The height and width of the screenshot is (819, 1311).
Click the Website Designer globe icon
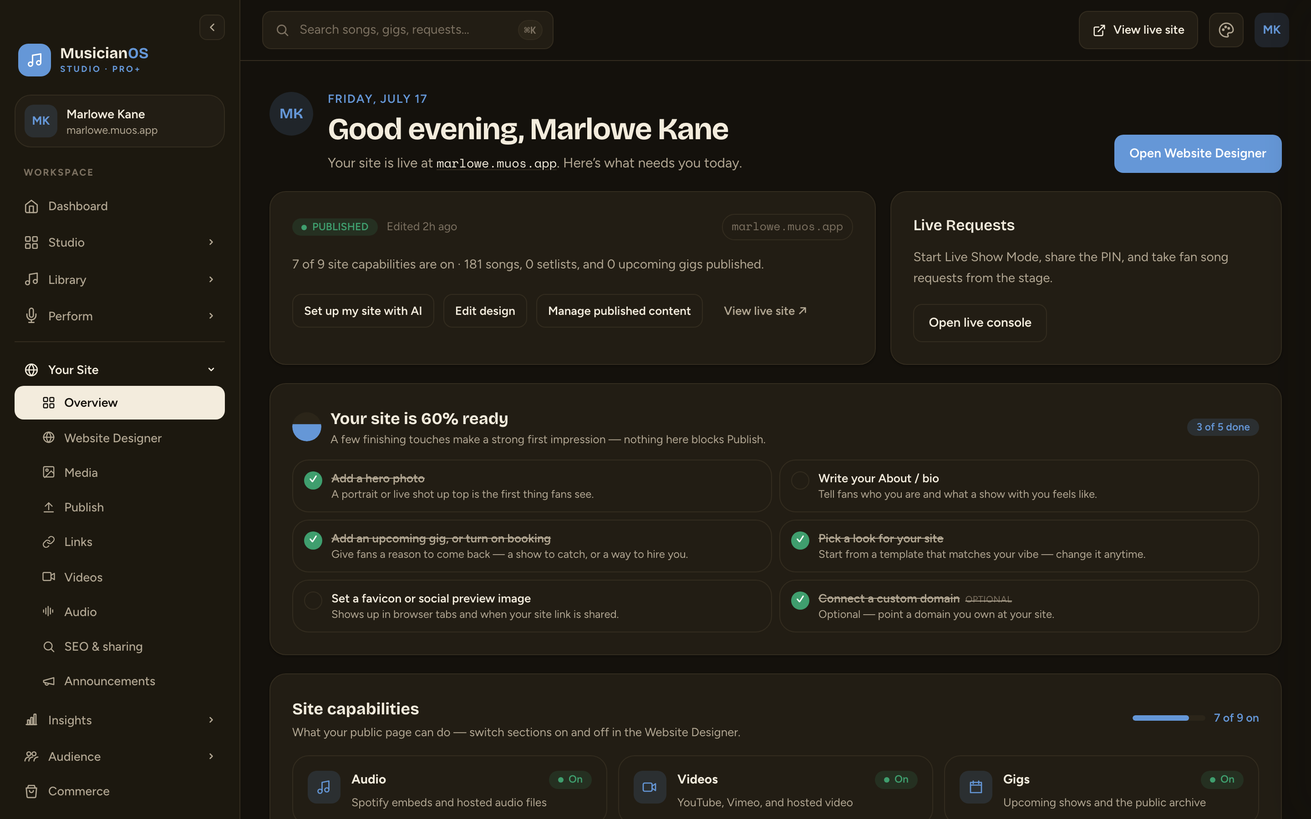tap(49, 438)
